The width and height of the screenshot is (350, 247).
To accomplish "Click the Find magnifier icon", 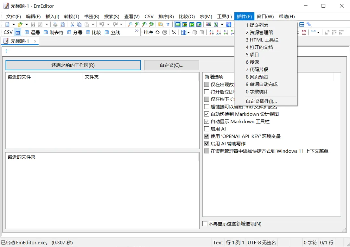I will [x=130, y=24].
